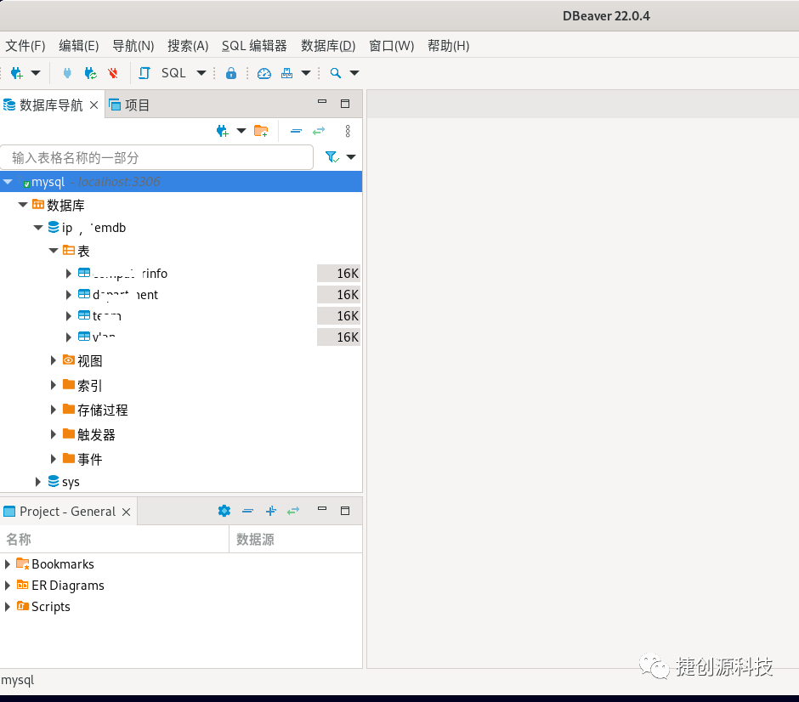Screen dimensions: 799x702
Task: Click the magnifier search icon
Action: point(335,73)
